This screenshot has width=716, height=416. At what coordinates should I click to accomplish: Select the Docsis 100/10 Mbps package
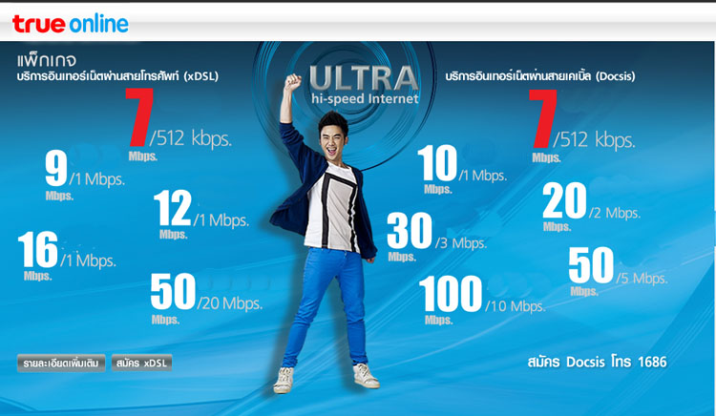(x=482, y=301)
